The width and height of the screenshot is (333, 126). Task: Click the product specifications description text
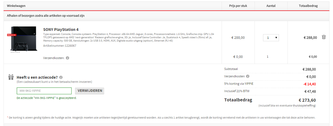(129, 37)
